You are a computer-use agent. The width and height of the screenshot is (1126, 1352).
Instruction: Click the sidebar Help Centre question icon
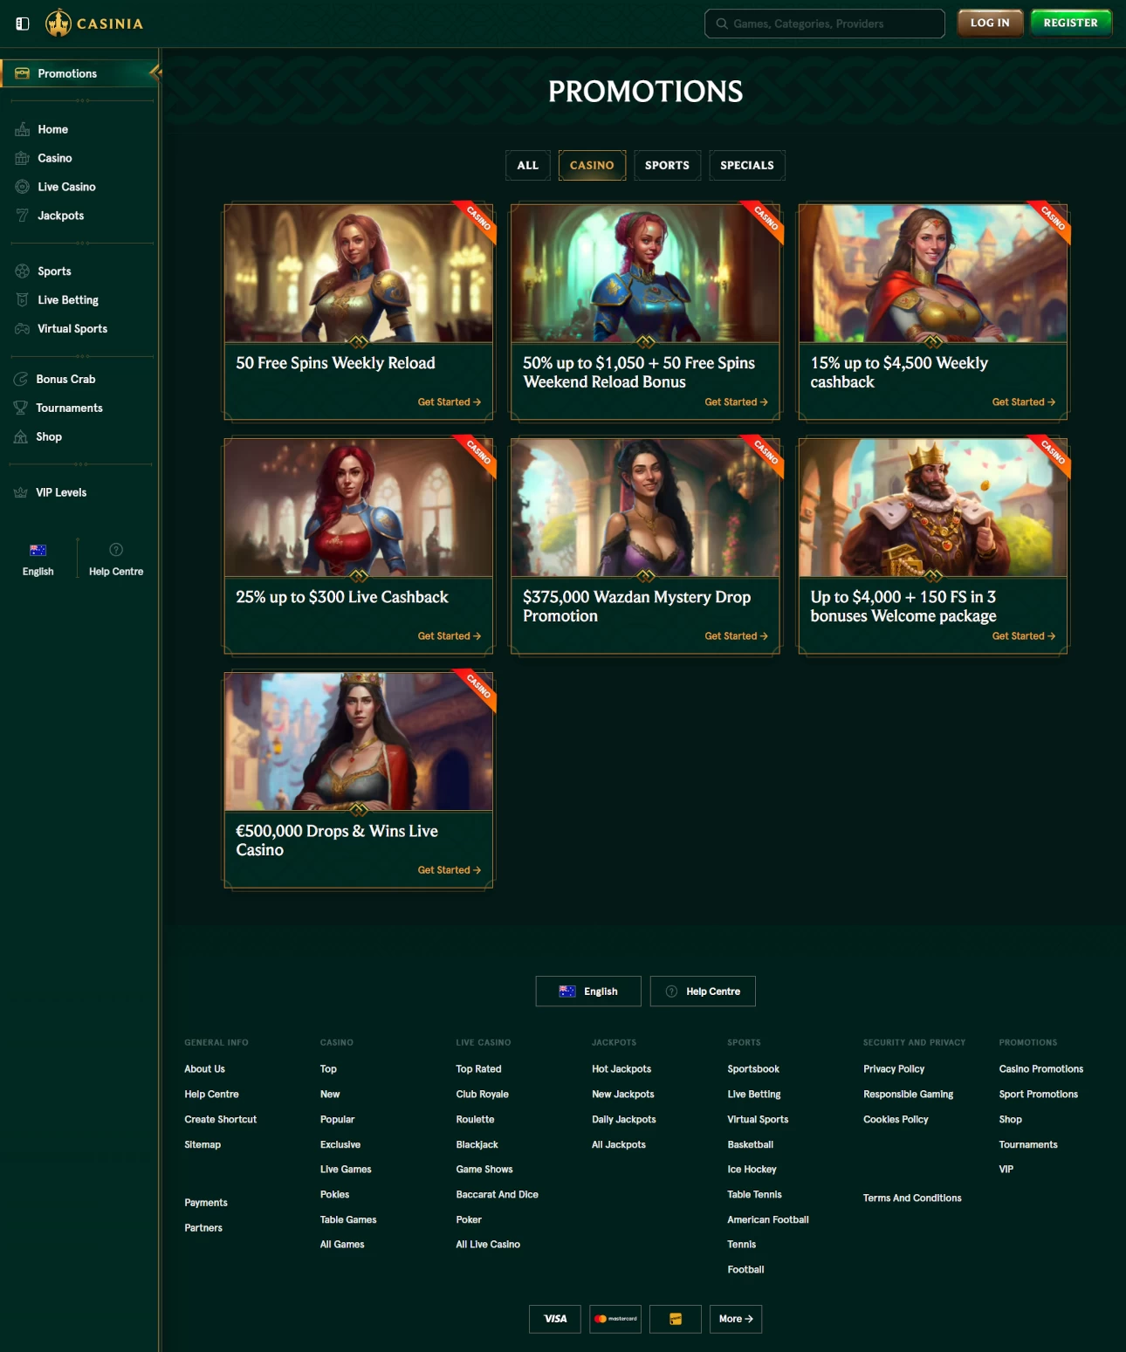pos(116,550)
